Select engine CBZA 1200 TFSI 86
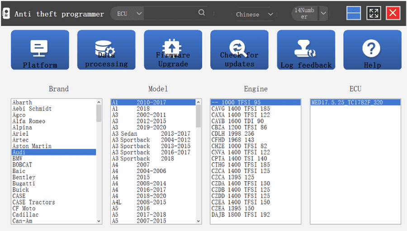This screenshot has height=231, width=407. (x=256, y=127)
